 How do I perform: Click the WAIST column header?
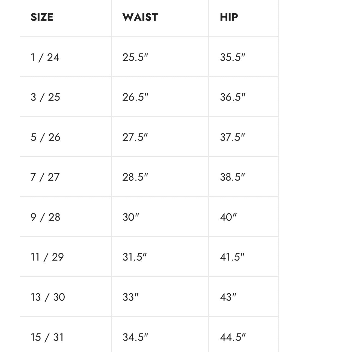(140, 17)
